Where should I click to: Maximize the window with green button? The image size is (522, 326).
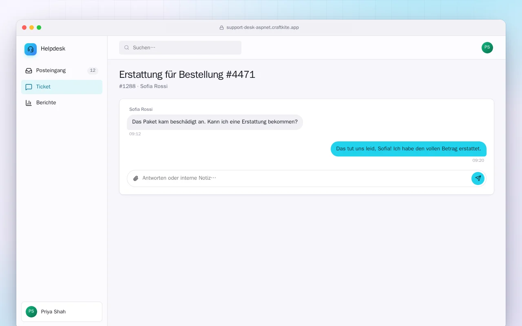(39, 27)
